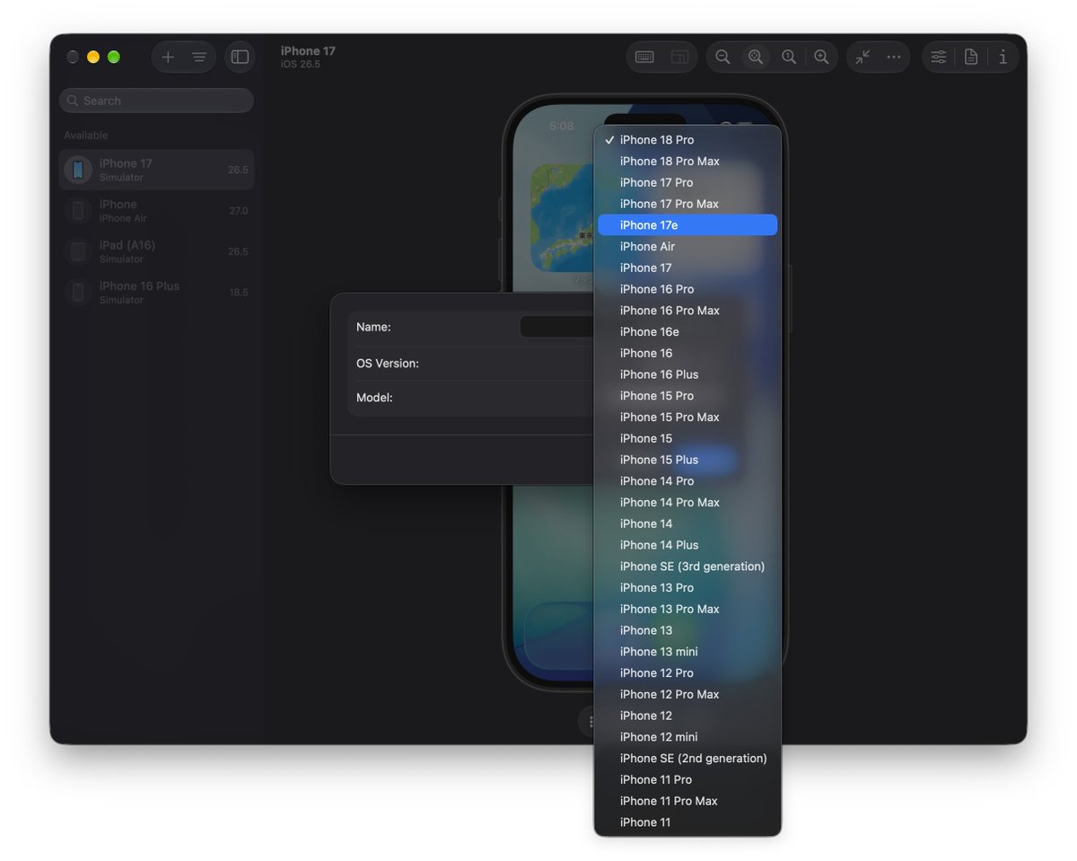Screen dimensions: 1077x861
Task: Select highlighted iPhone 17e model
Action: pos(687,225)
